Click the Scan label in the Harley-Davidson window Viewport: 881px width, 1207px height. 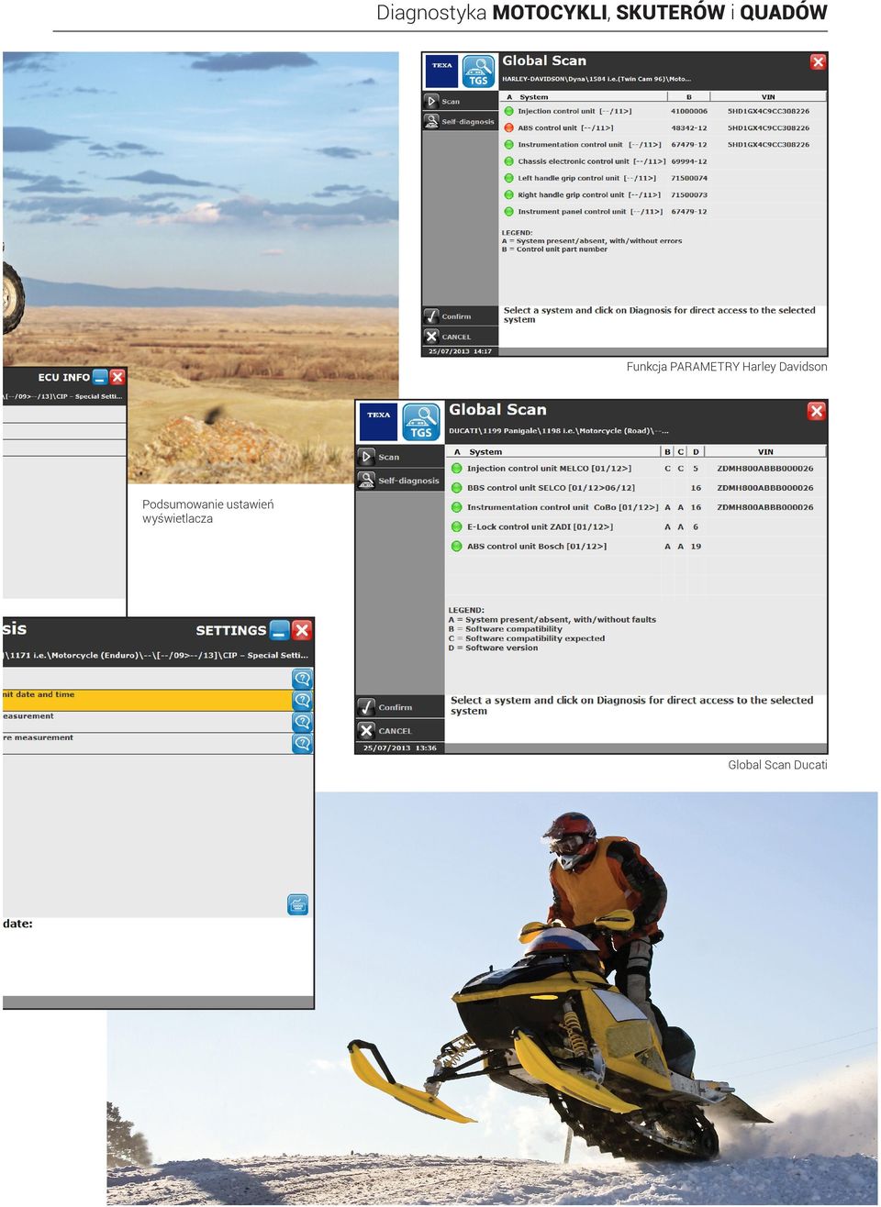click(x=451, y=102)
